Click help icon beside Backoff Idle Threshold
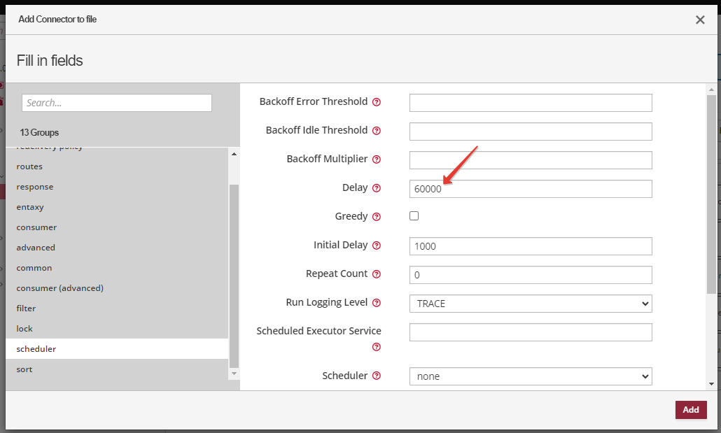The width and height of the screenshot is (721, 433). point(377,131)
